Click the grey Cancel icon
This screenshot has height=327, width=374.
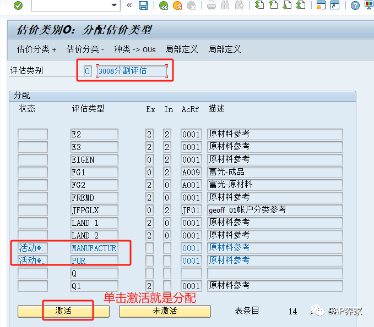191,5
